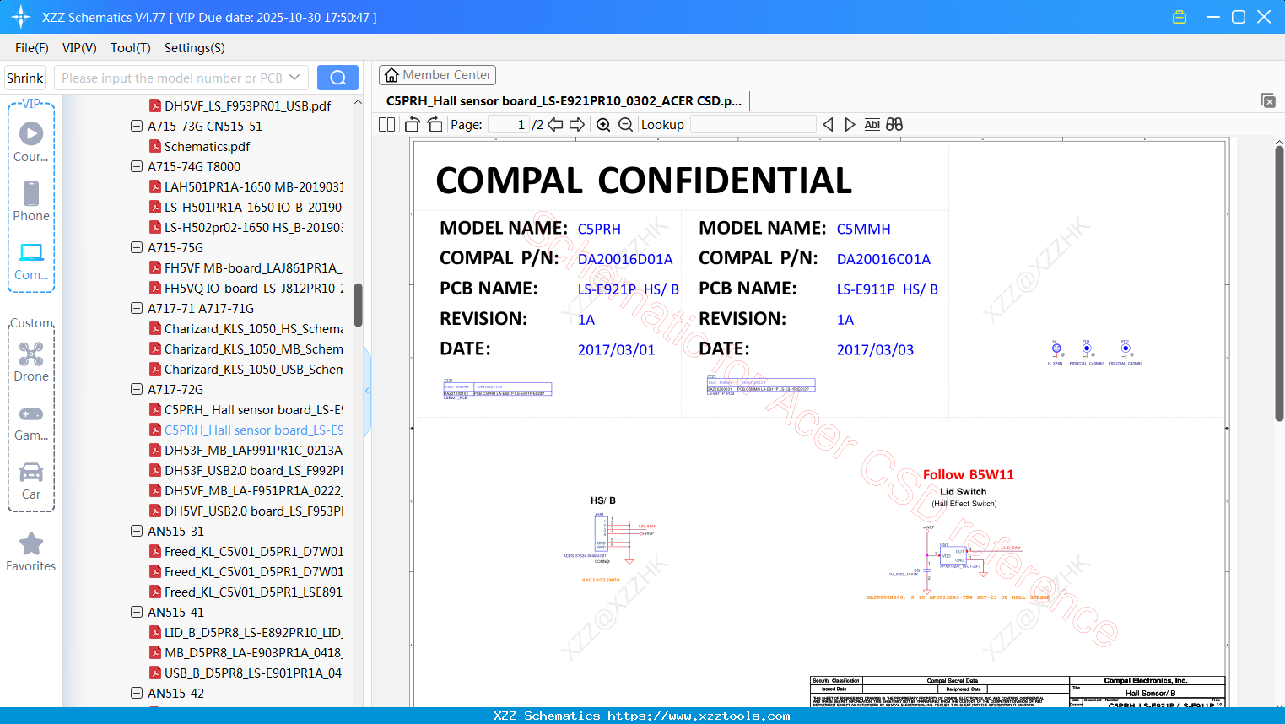Collapse the A715-75G folder
The height and width of the screenshot is (724, 1285).
137,247
